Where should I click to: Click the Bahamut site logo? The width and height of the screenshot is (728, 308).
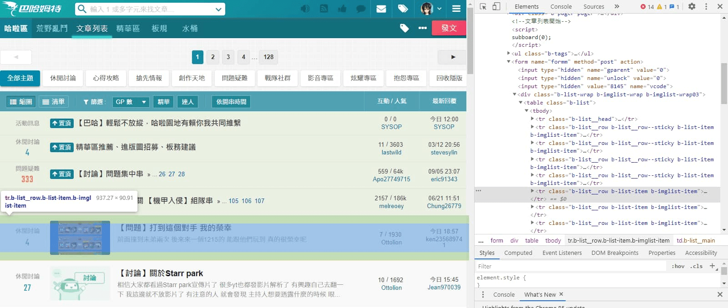coord(32,9)
